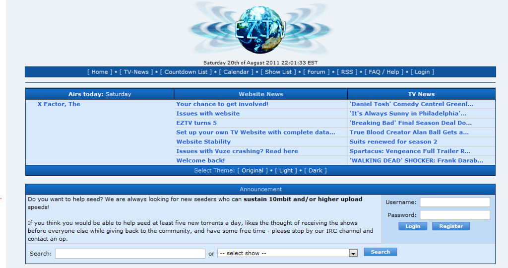Open 'Website Stability' news item
The image size is (508, 268).
pyautogui.click(x=203, y=141)
